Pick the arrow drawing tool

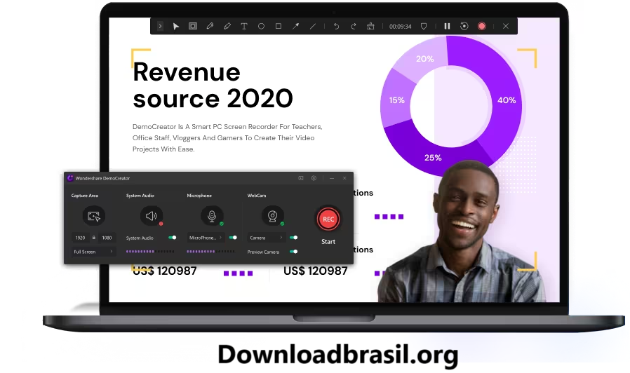tap(295, 26)
